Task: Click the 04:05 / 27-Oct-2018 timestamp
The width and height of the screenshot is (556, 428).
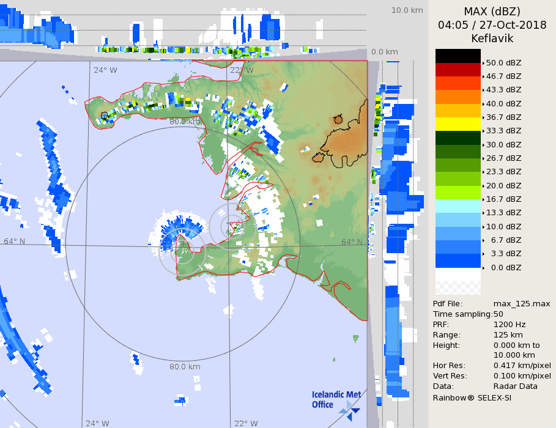Action: (492, 25)
